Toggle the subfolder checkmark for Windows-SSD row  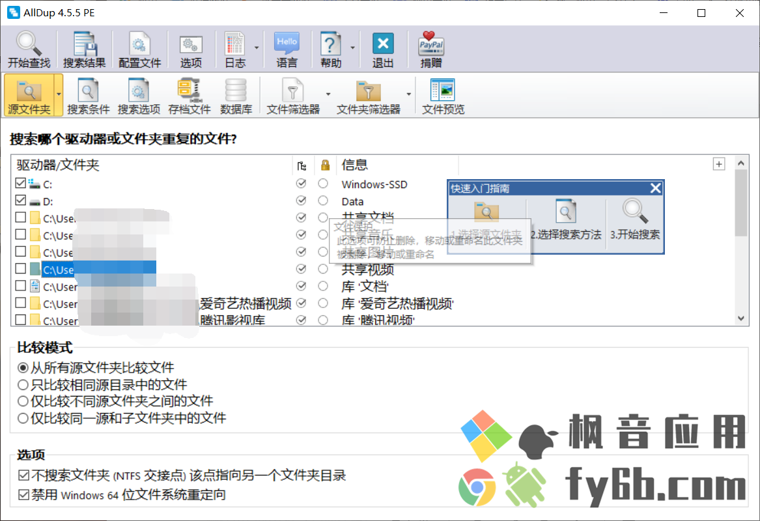point(301,183)
